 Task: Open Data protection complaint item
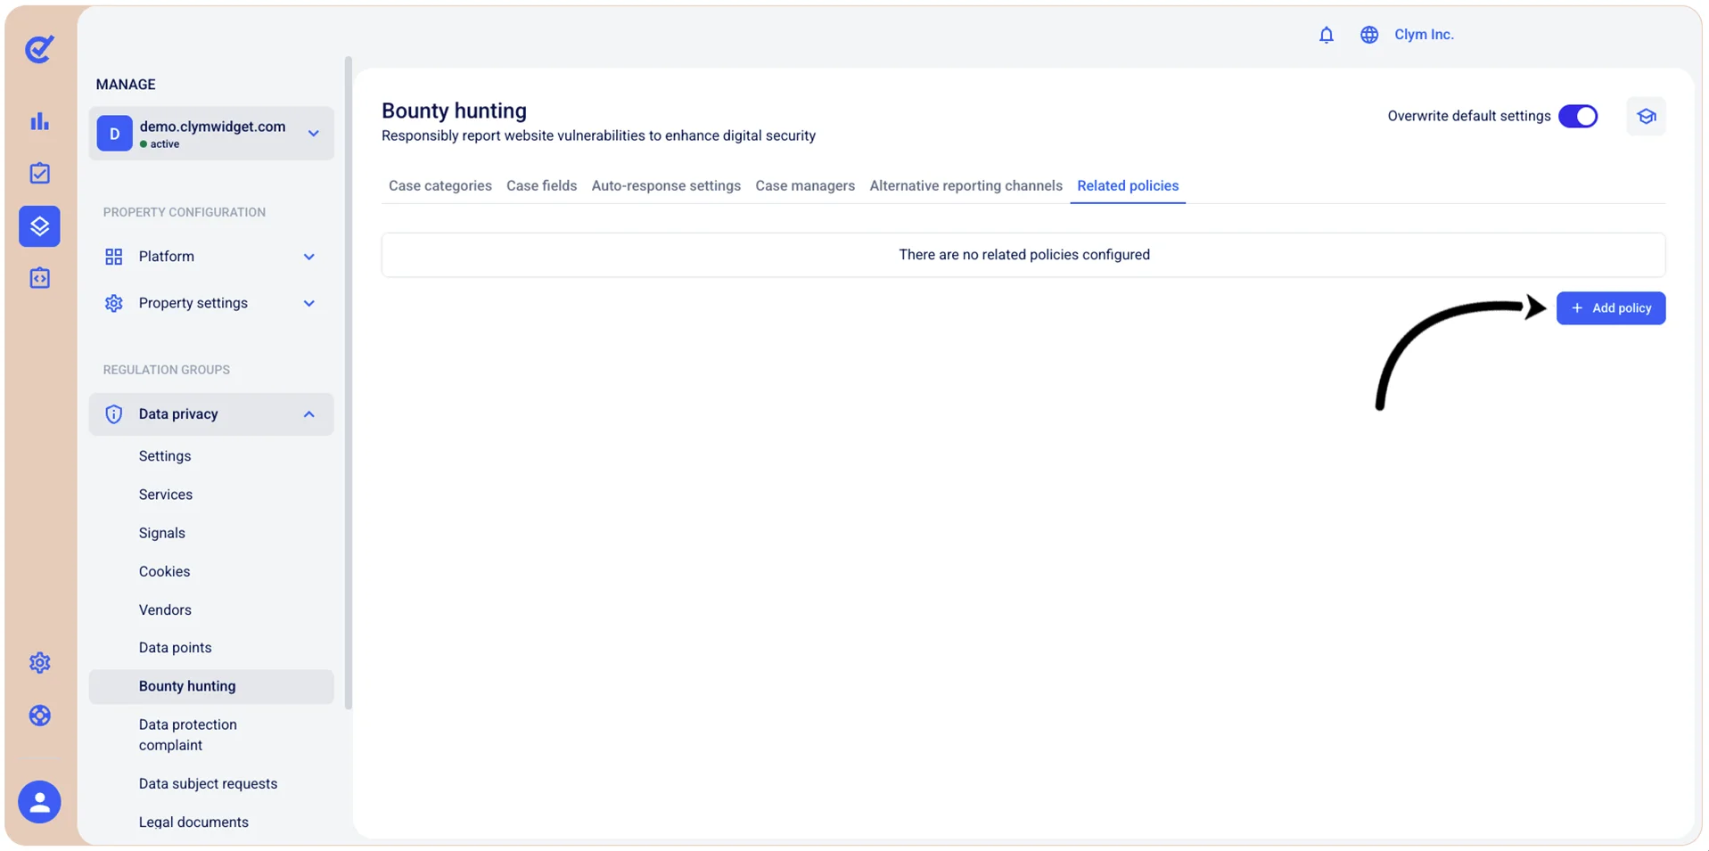pos(188,735)
